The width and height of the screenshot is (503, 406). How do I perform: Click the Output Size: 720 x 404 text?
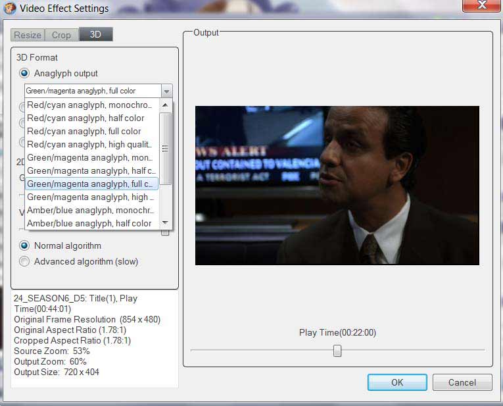pos(57,372)
